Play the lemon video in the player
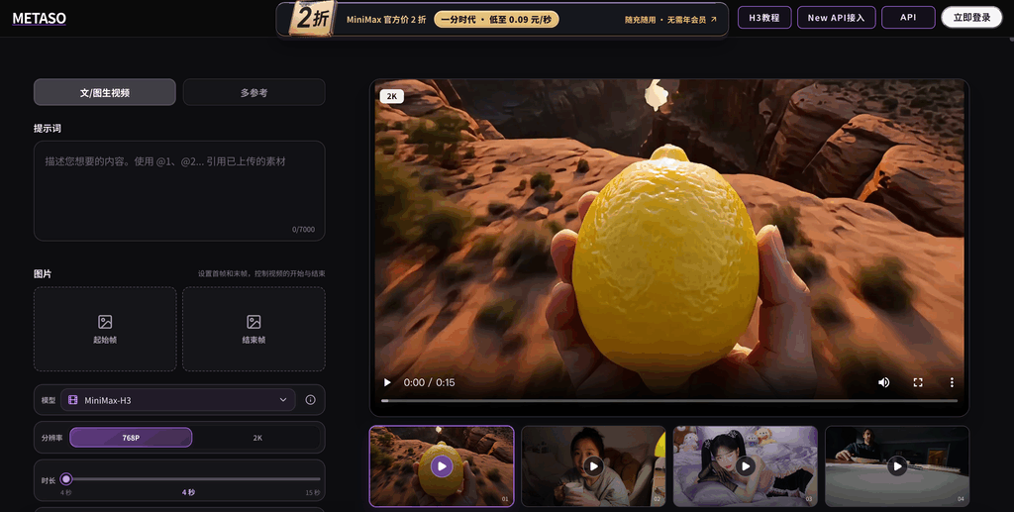1014x512 pixels. [x=387, y=382]
